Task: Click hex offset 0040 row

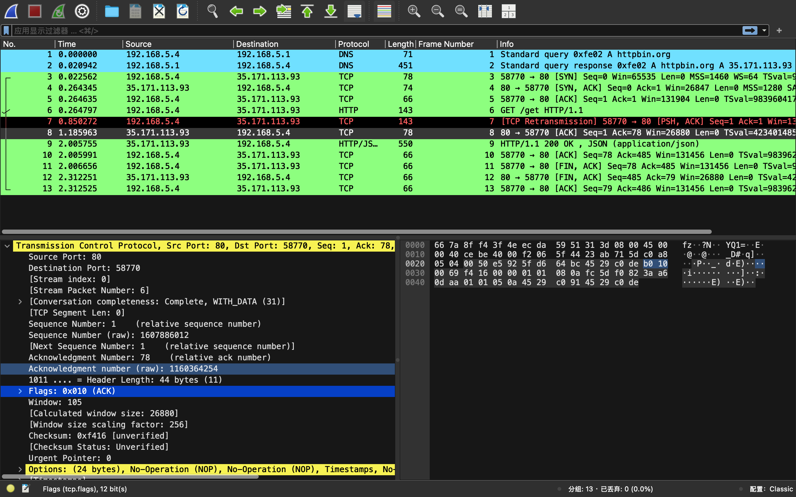Action: click(x=415, y=282)
